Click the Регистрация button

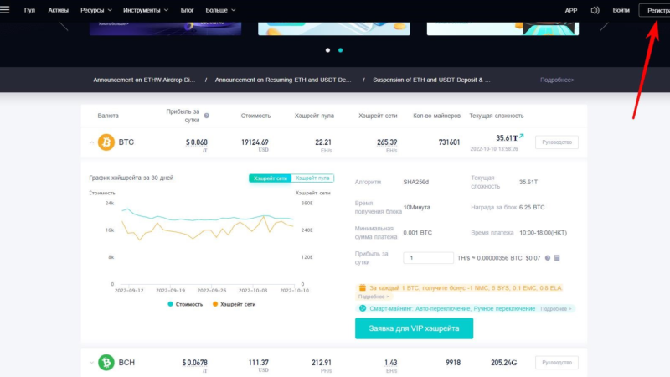(654, 10)
